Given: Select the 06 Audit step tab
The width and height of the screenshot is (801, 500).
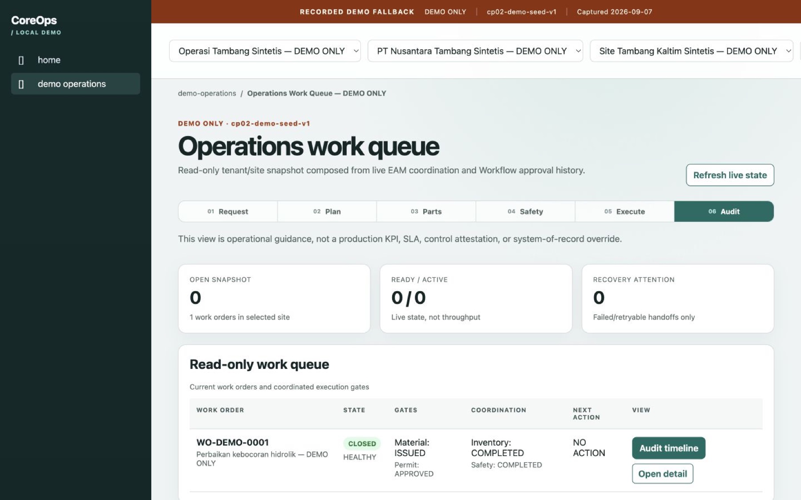Looking at the screenshot, I should coord(724,212).
